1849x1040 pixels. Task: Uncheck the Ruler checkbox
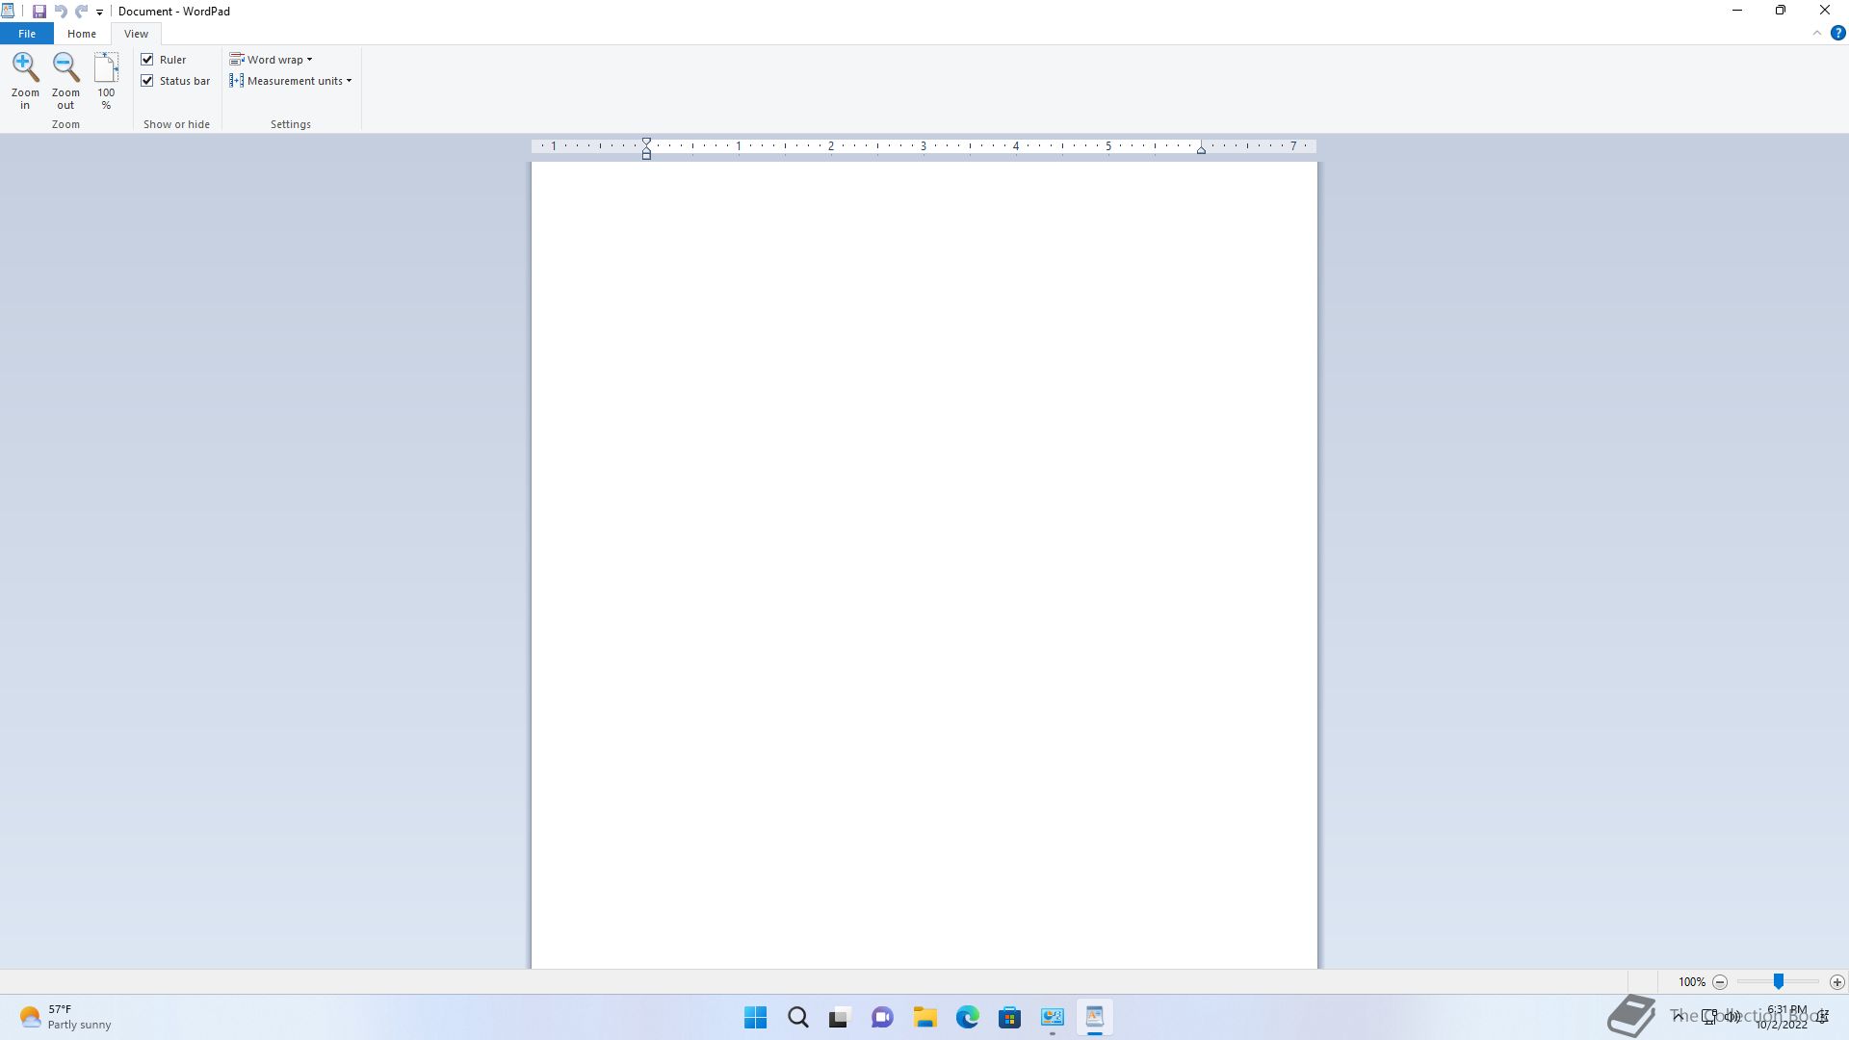click(147, 60)
